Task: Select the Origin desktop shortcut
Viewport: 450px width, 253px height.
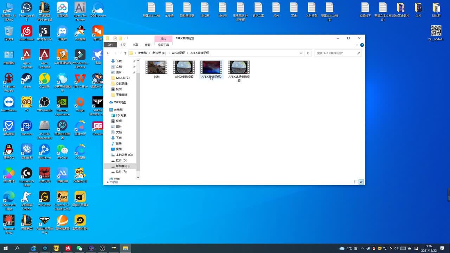Action: coord(80,102)
